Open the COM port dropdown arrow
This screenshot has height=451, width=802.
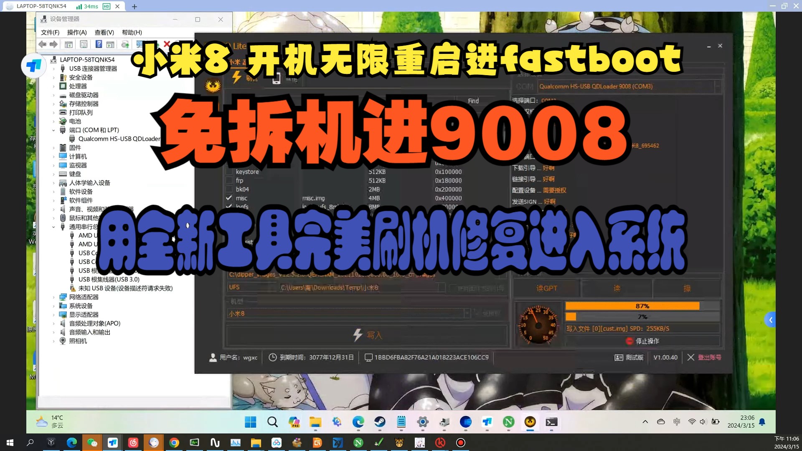[x=717, y=86]
